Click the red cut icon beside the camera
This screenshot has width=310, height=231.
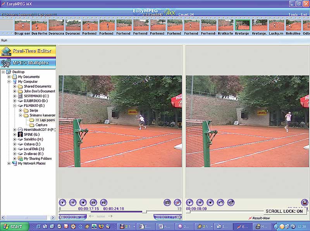(x=177, y=203)
